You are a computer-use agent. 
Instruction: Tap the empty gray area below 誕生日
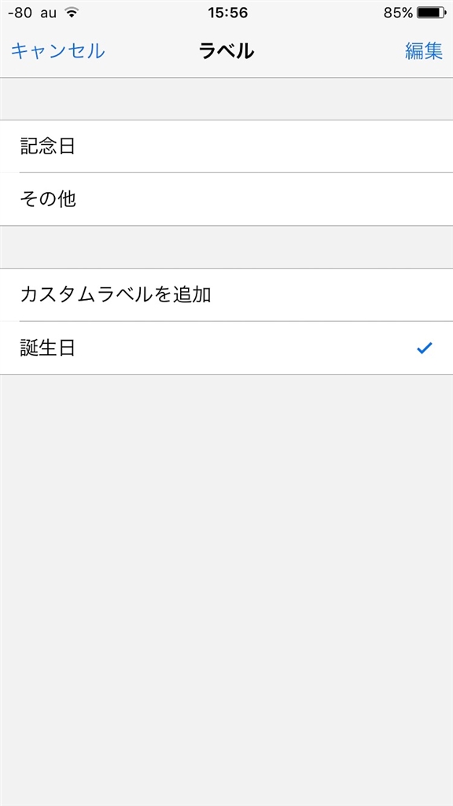(226, 590)
